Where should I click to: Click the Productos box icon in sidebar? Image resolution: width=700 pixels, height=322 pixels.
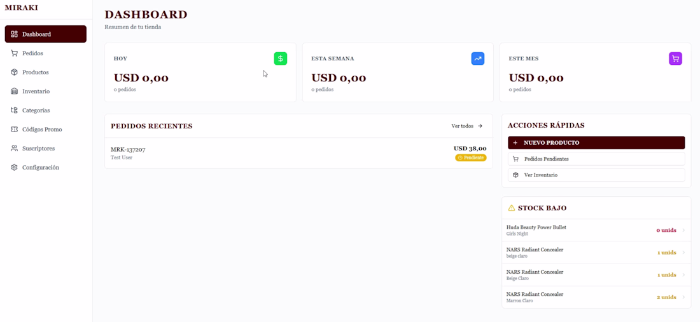(15, 72)
